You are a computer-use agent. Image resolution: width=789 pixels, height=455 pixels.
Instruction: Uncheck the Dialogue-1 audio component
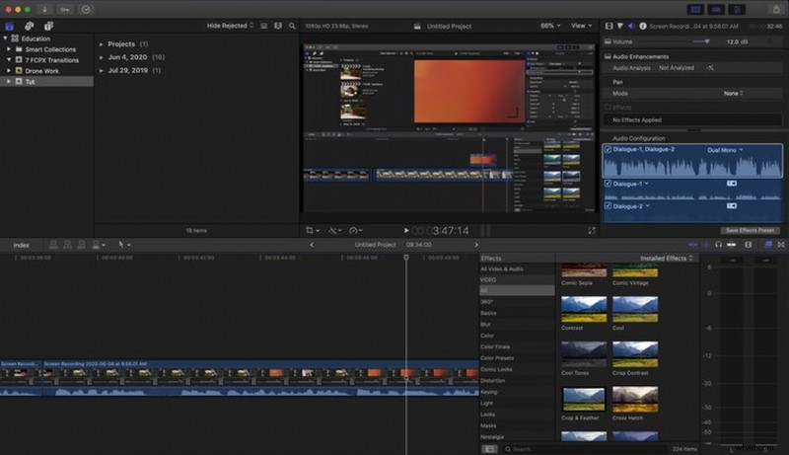(608, 184)
